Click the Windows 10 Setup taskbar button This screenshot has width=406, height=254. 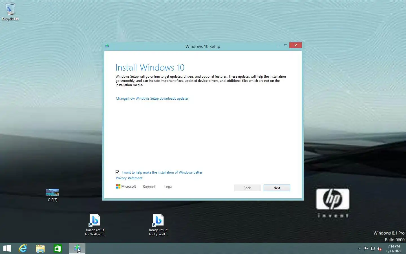coord(77,248)
